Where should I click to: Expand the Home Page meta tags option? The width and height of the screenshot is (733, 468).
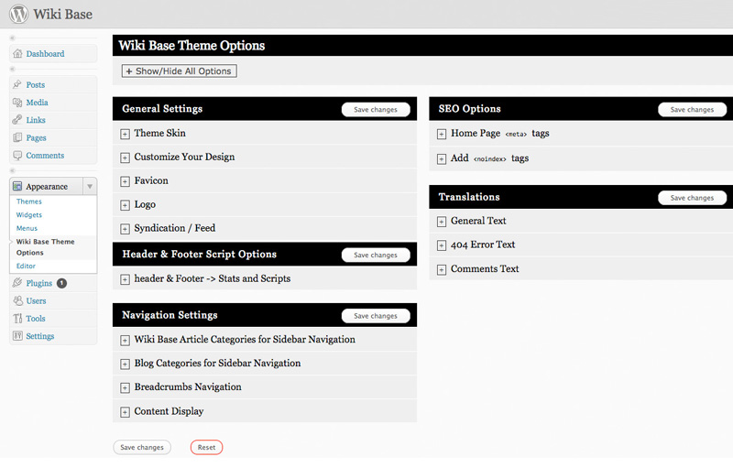tap(442, 135)
